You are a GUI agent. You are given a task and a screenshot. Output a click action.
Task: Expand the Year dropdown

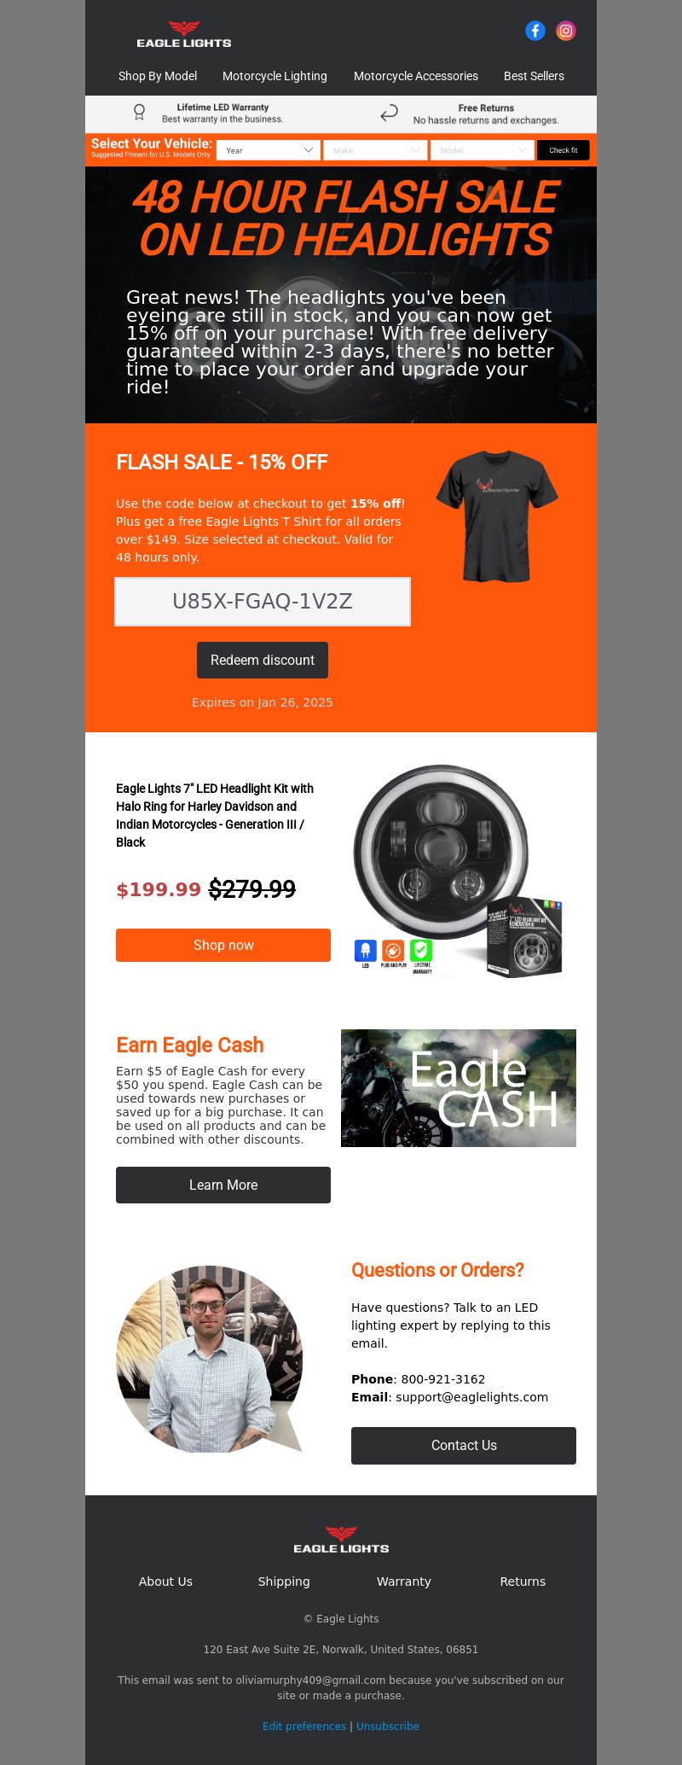click(x=269, y=150)
